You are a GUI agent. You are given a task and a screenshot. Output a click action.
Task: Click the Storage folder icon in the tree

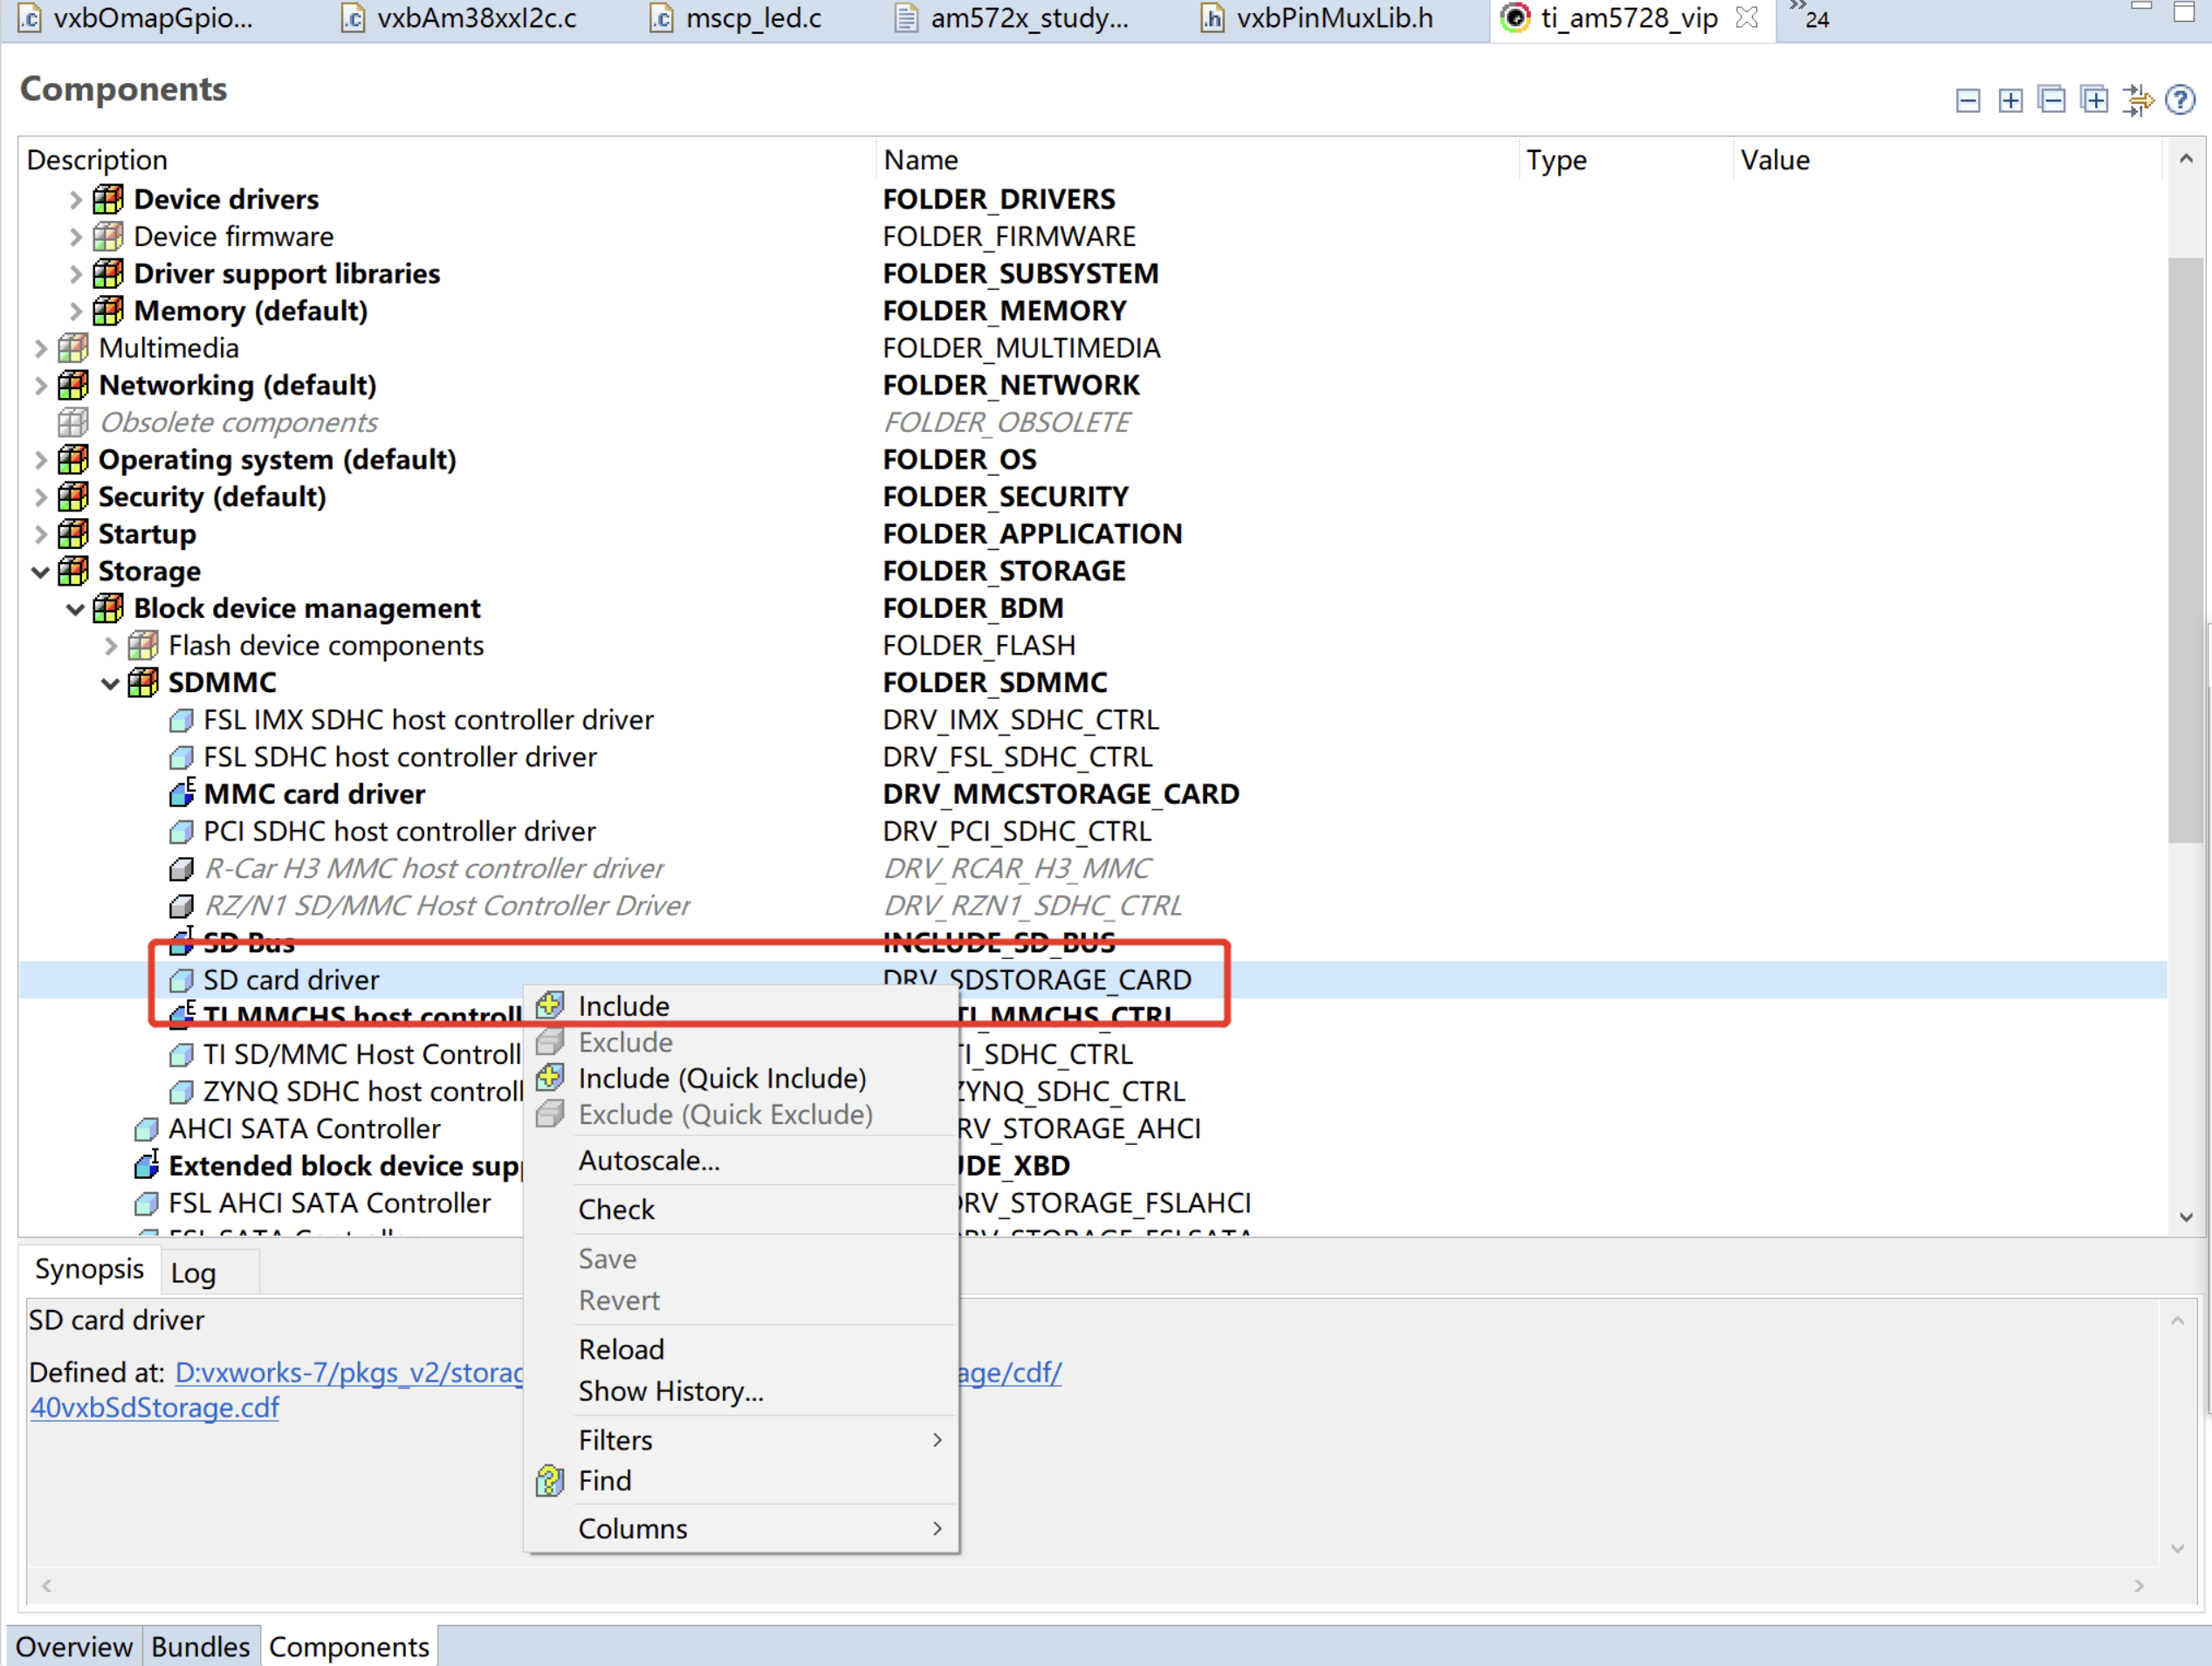(x=73, y=571)
